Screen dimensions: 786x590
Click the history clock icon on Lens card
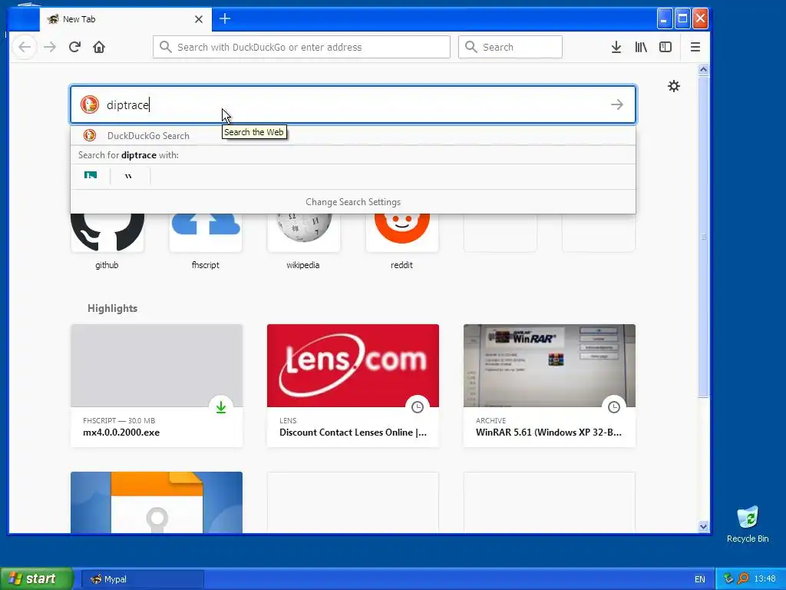(418, 407)
